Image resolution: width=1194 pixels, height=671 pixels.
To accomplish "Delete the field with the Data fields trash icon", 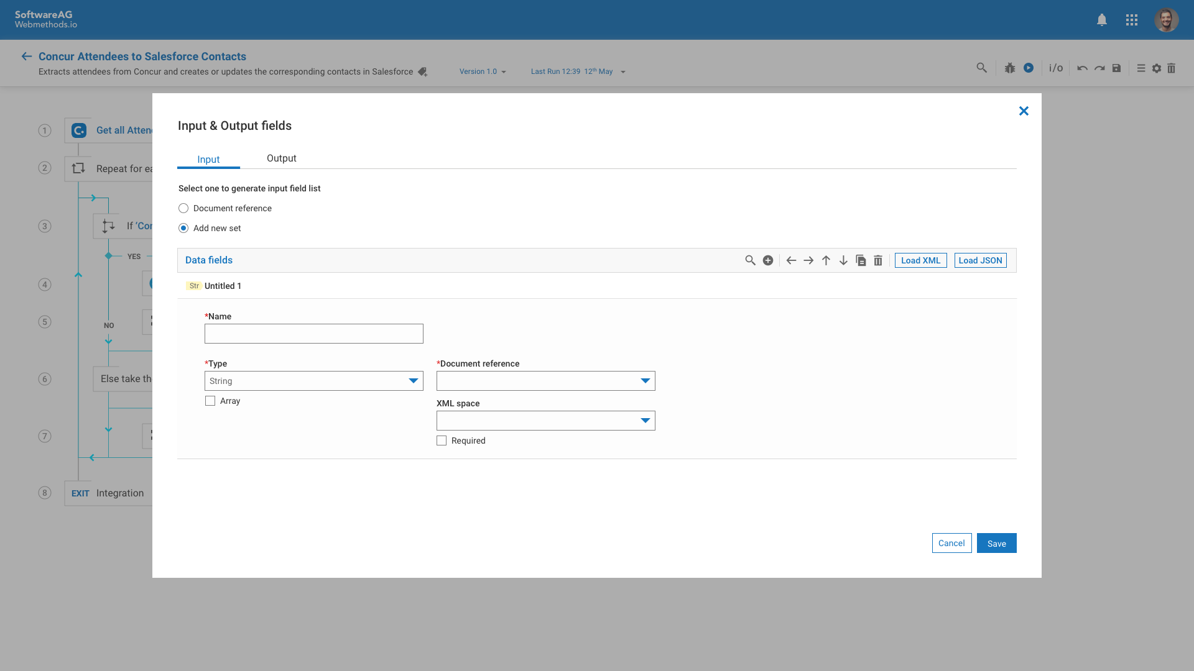I will tap(878, 260).
